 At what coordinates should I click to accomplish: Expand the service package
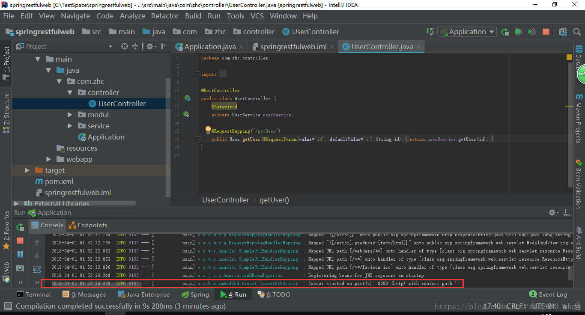pyautogui.click(x=70, y=126)
